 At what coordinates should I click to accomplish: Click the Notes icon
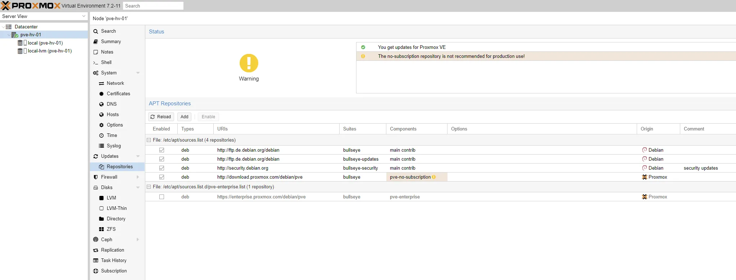[96, 52]
